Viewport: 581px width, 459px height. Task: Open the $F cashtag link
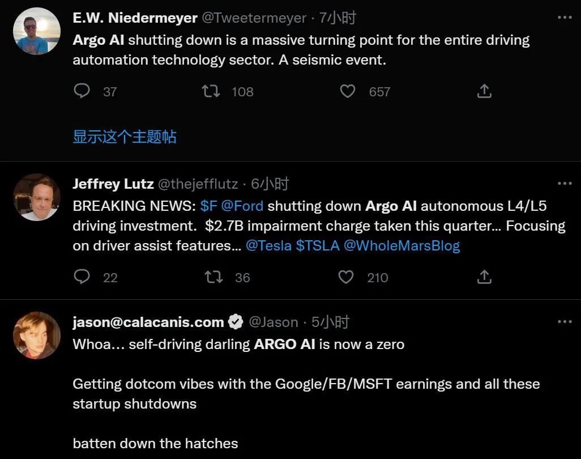coord(208,206)
